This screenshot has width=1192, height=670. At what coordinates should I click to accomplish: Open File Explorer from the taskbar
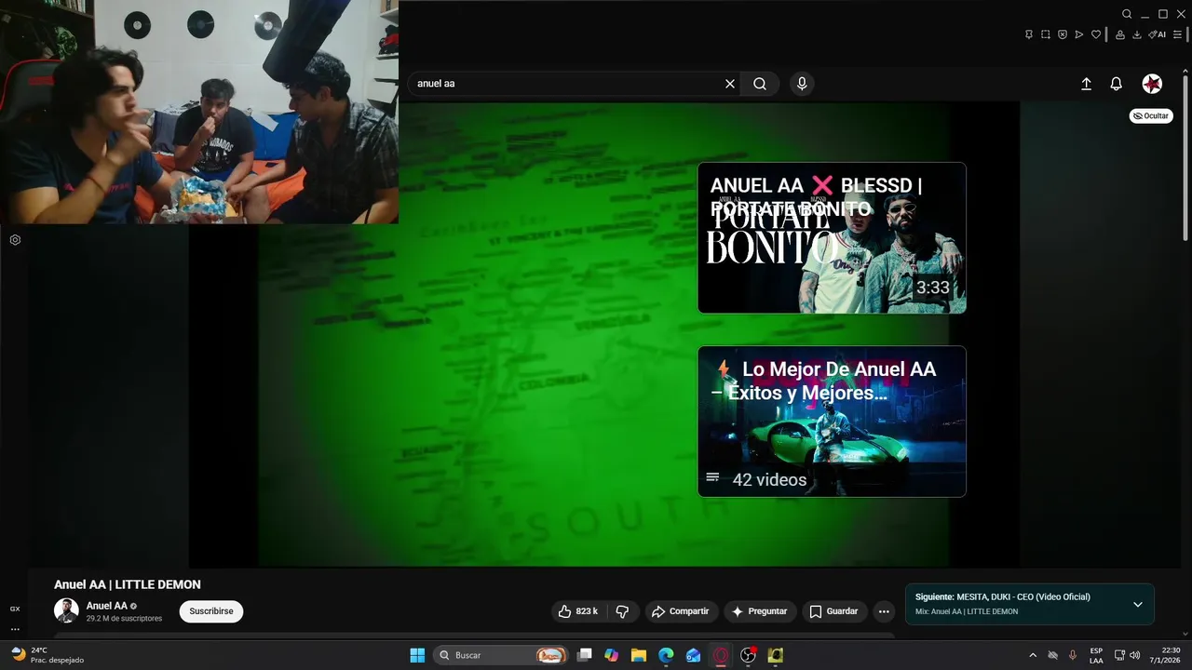point(639,655)
